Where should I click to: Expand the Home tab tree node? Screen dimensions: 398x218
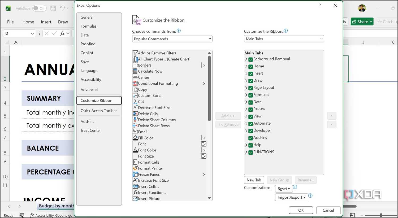[x=246, y=67]
